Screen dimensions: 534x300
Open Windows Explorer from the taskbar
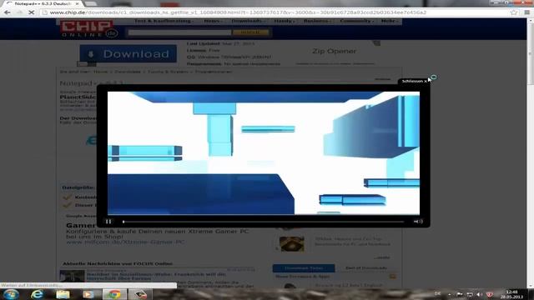[x=63, y=294]
